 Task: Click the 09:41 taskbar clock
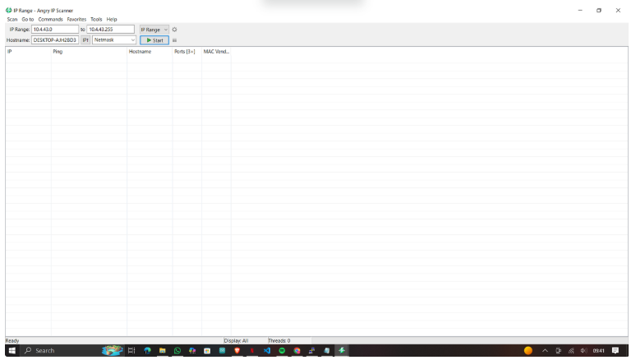(x=599, y=351)
